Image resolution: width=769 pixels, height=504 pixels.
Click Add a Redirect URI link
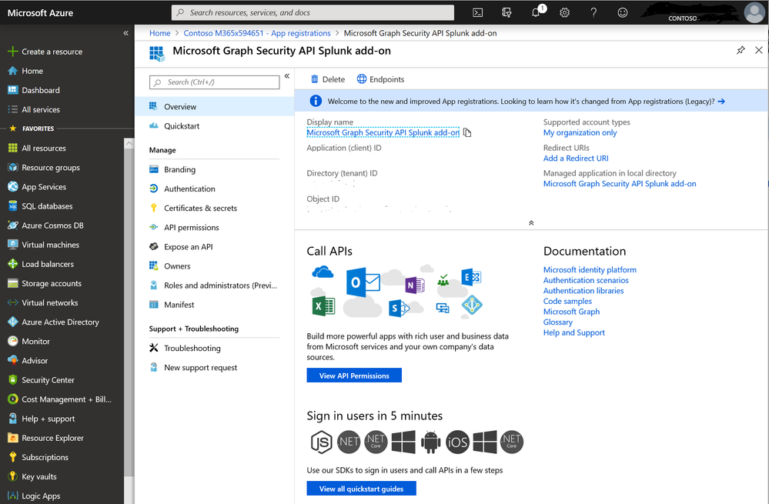576,159
